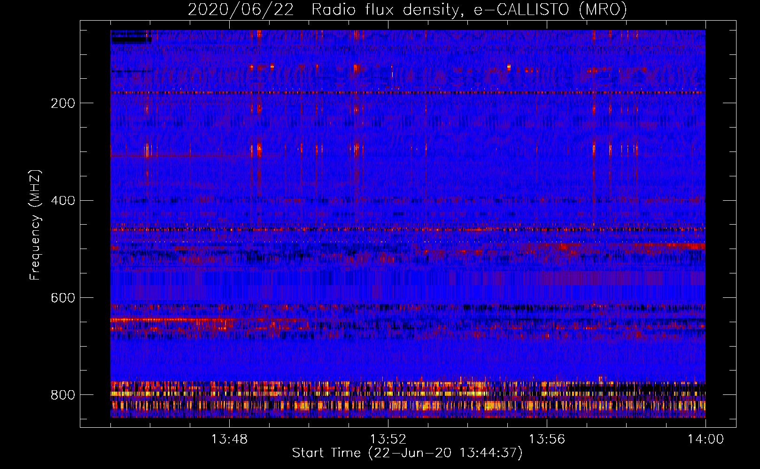
Task: Click the 800 frequency tick label
Action: (x=62, y=395)
